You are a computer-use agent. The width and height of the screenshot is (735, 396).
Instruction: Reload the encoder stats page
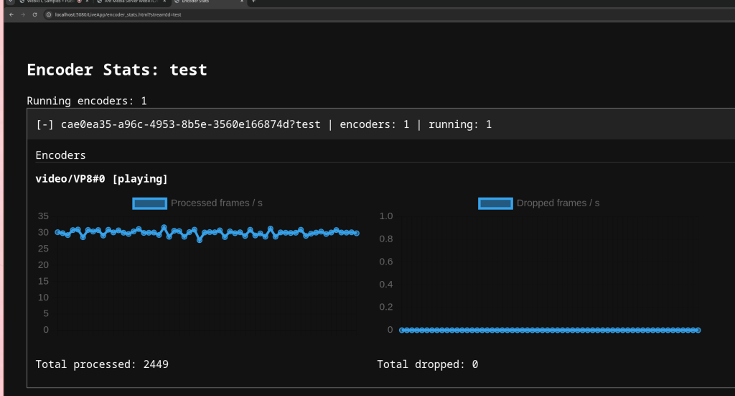pyautogui.click(x=34, y=14)
